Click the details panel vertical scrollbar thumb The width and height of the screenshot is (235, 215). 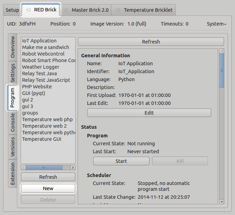(222, 71)
